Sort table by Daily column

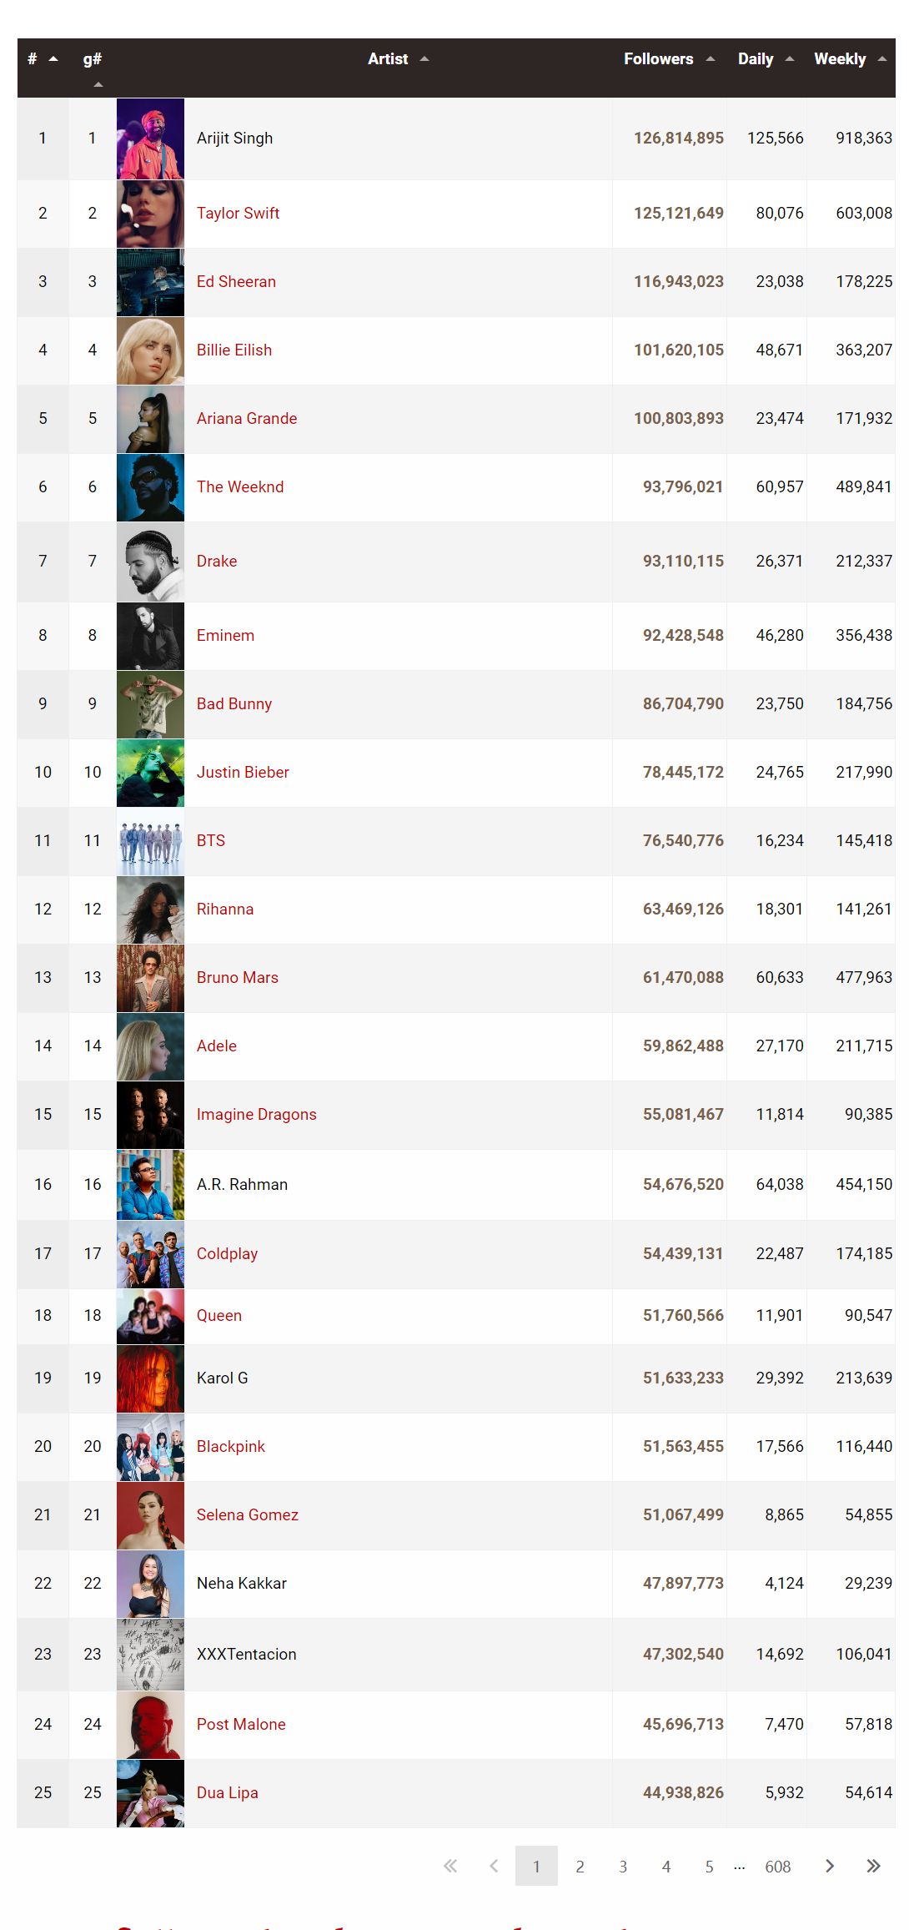pos(756,59)
